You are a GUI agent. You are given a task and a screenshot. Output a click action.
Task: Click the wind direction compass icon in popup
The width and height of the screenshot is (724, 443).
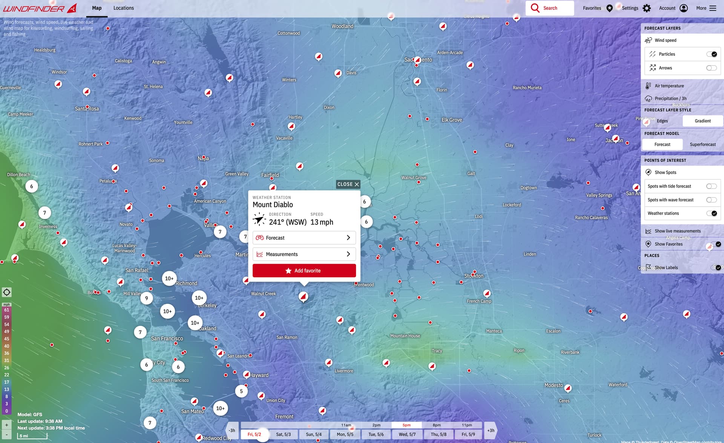(x=259, y=219)
